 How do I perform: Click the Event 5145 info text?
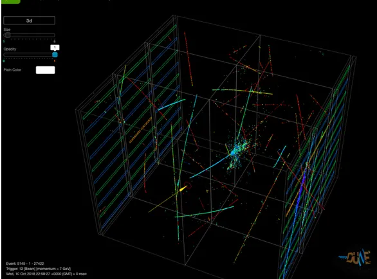(25, 264)
